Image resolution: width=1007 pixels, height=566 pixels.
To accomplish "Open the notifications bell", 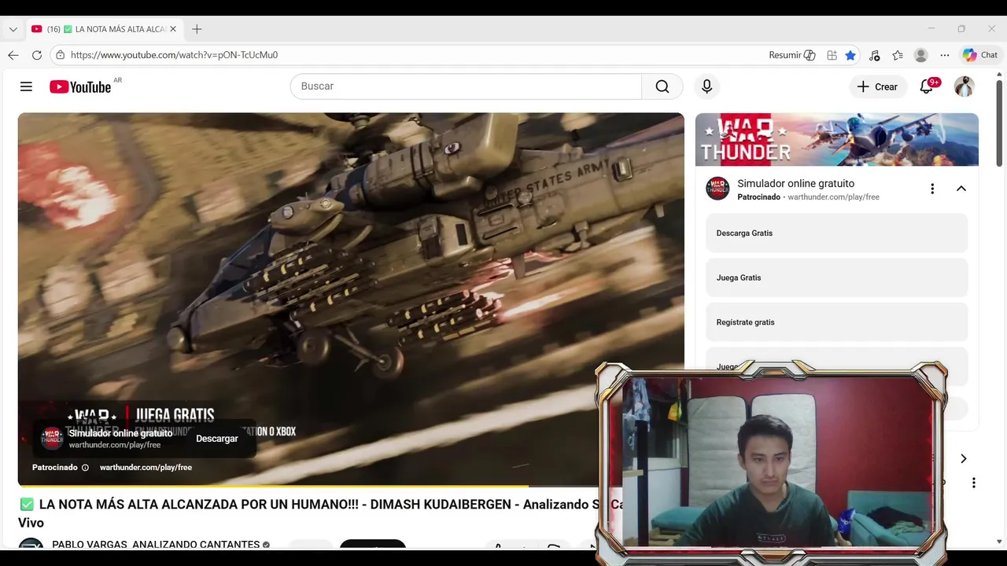I will (x=927, y=86).
